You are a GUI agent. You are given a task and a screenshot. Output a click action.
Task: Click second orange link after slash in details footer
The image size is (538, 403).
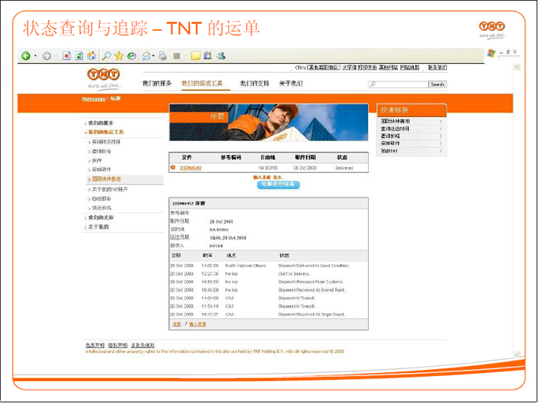click(198, 324)
